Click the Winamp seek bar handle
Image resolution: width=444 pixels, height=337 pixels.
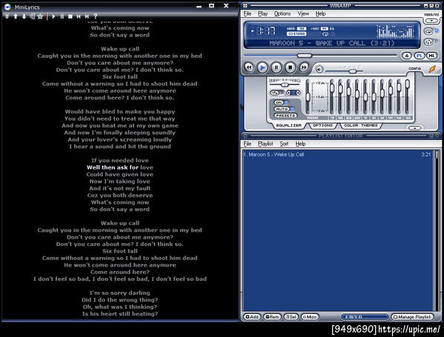304,56
